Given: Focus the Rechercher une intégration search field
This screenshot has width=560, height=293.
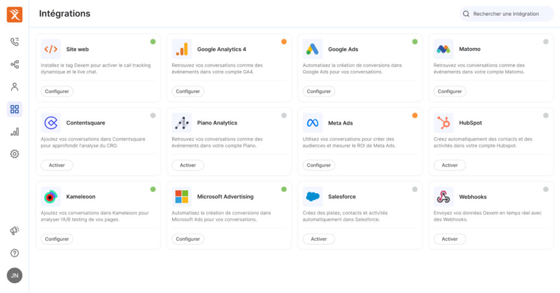Looking at the screenshot, I should point(506,14).
